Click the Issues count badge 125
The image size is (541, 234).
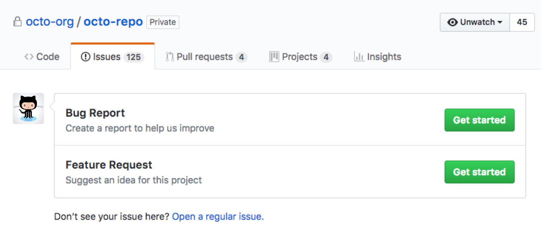click(x=134, y=57)
